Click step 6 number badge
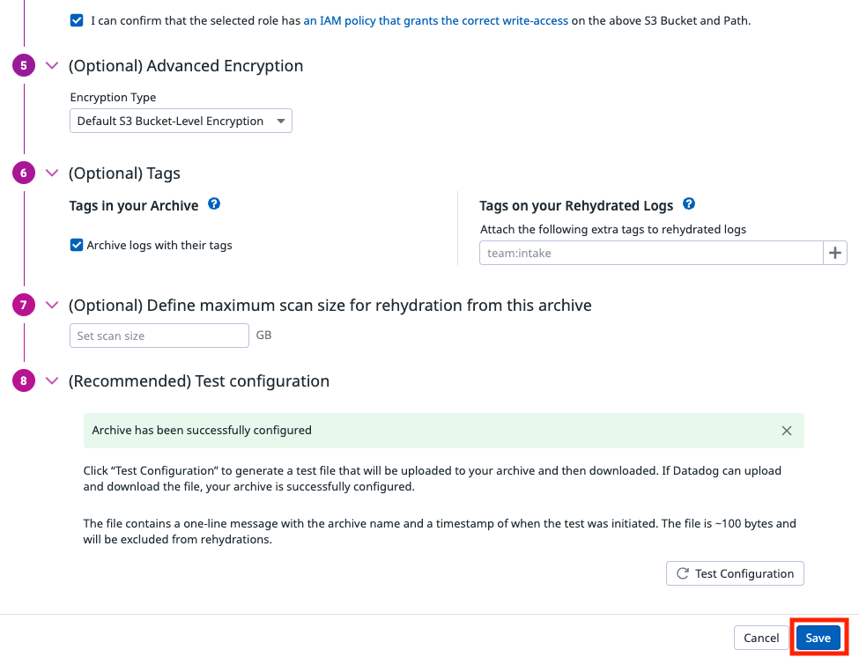The width and height of the screenshot is (859, 657). pyautogui.click(x=24, y=173)
